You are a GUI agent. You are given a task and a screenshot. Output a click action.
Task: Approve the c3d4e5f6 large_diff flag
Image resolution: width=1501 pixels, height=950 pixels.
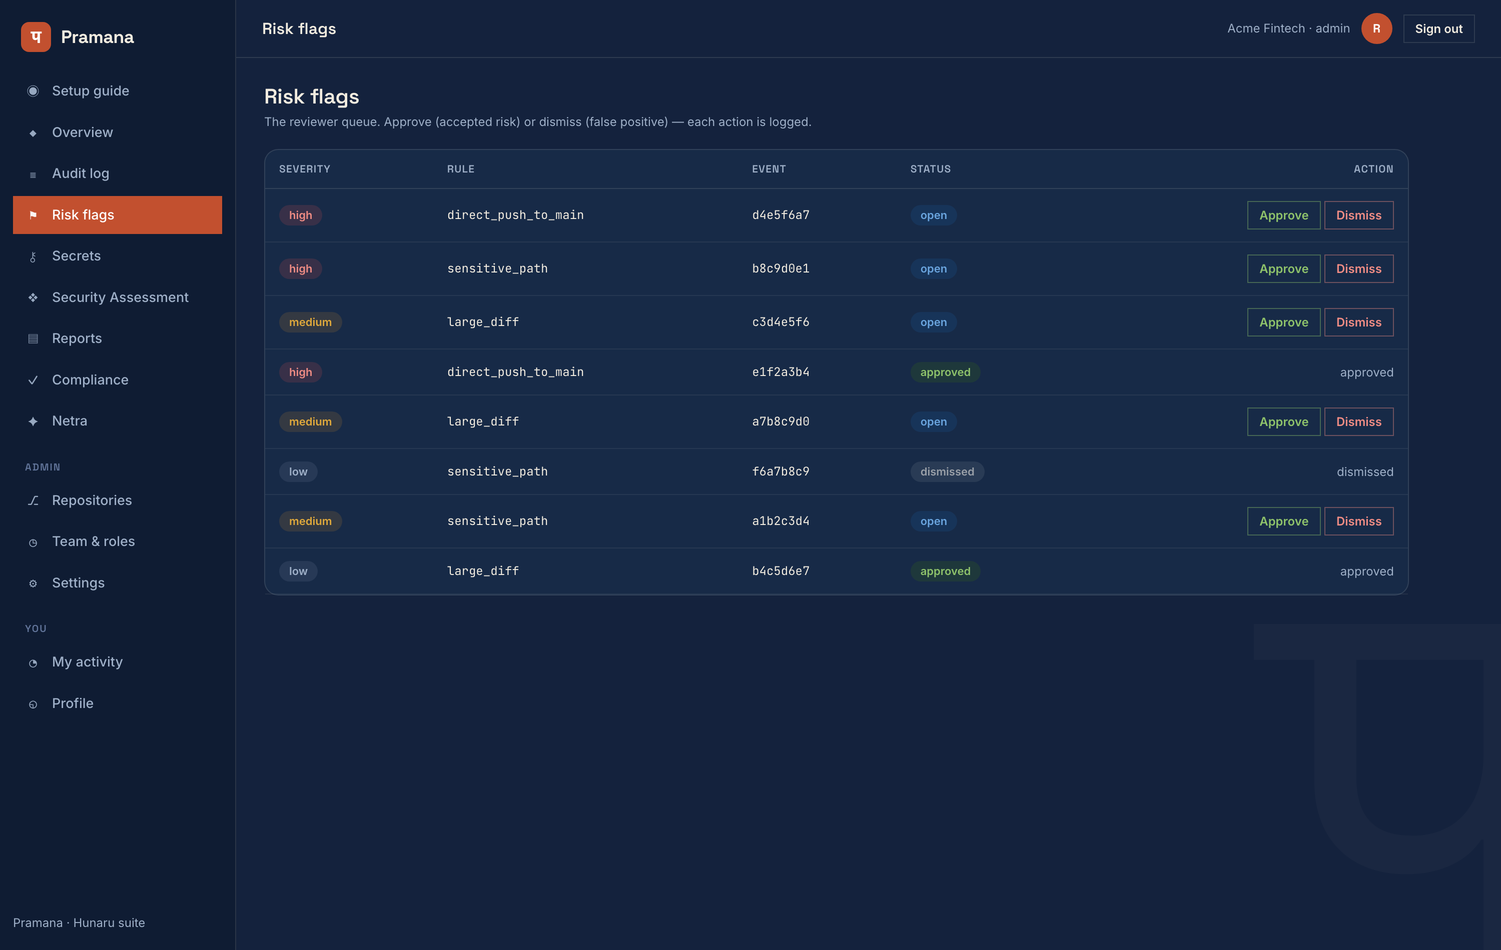click(x=1283, y=322)
